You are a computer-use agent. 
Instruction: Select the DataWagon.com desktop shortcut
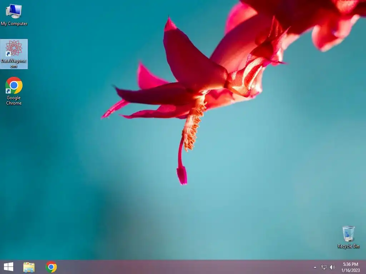tap(14, 54)
